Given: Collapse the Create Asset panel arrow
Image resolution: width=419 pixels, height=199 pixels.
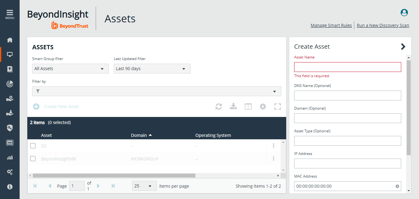Looking at the screenshot, I should tap(403, 47).
